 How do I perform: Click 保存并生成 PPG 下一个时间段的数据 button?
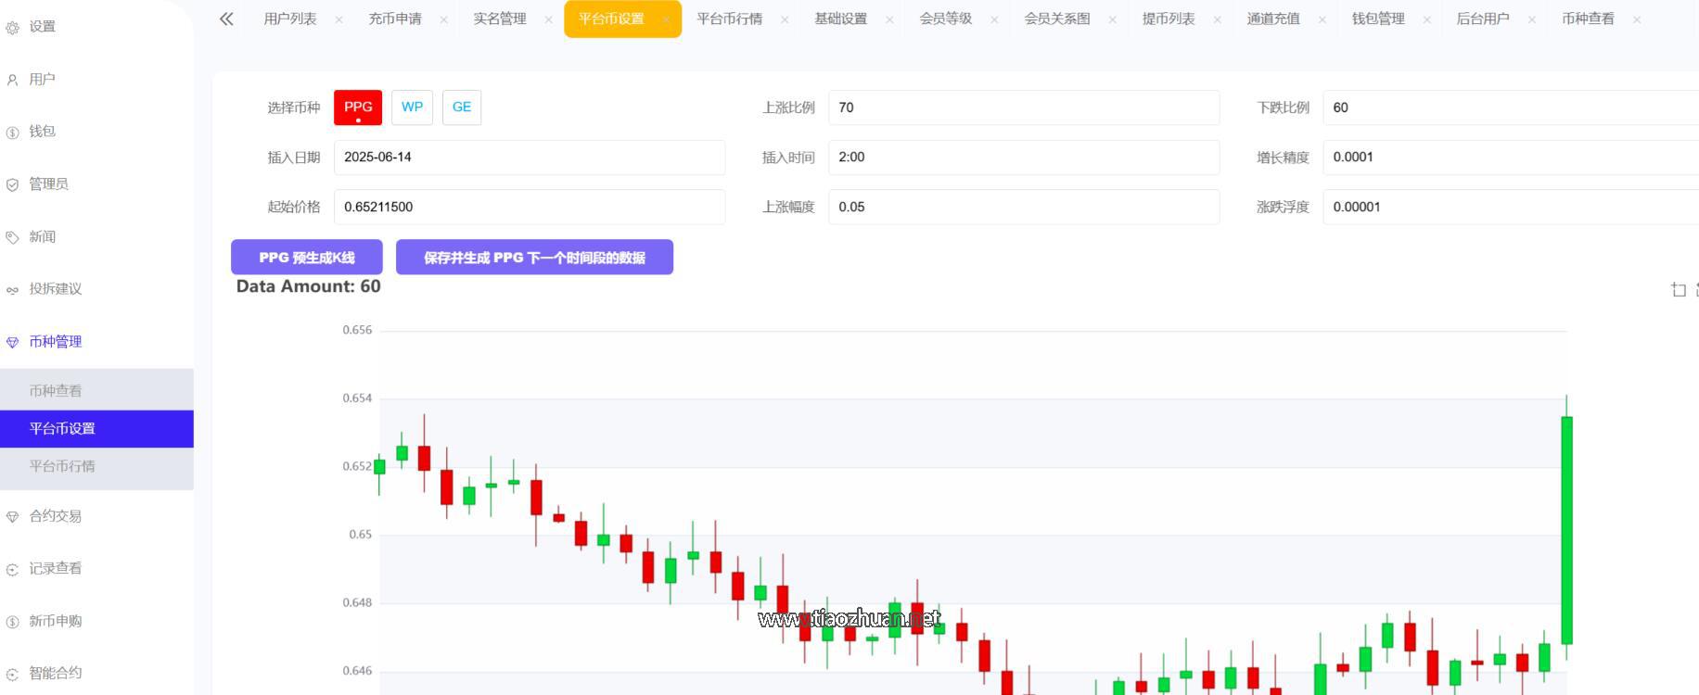coord(534,258)
